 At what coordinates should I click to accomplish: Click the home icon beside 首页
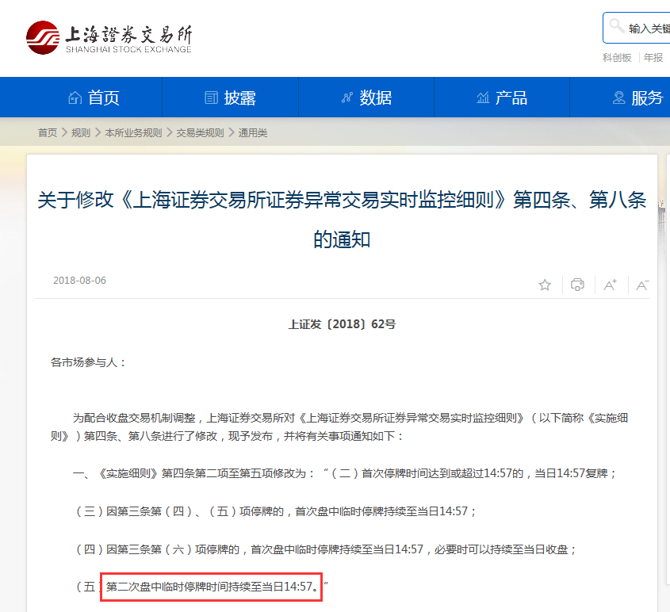[75, 98]
